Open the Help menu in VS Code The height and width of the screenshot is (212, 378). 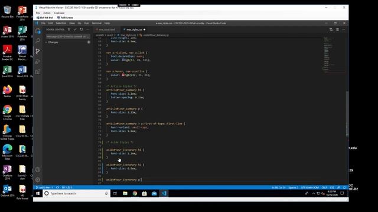tap(107, 24)
